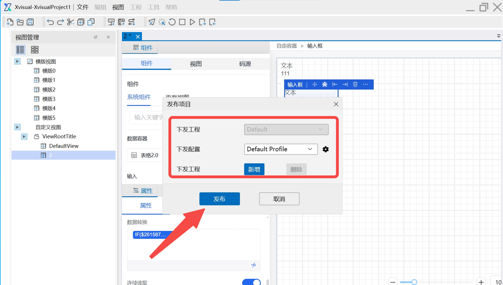Viewport: 503px width, 285px height.
Task: Open the 下发配置 settings gear
Action: tap(325, 149)
